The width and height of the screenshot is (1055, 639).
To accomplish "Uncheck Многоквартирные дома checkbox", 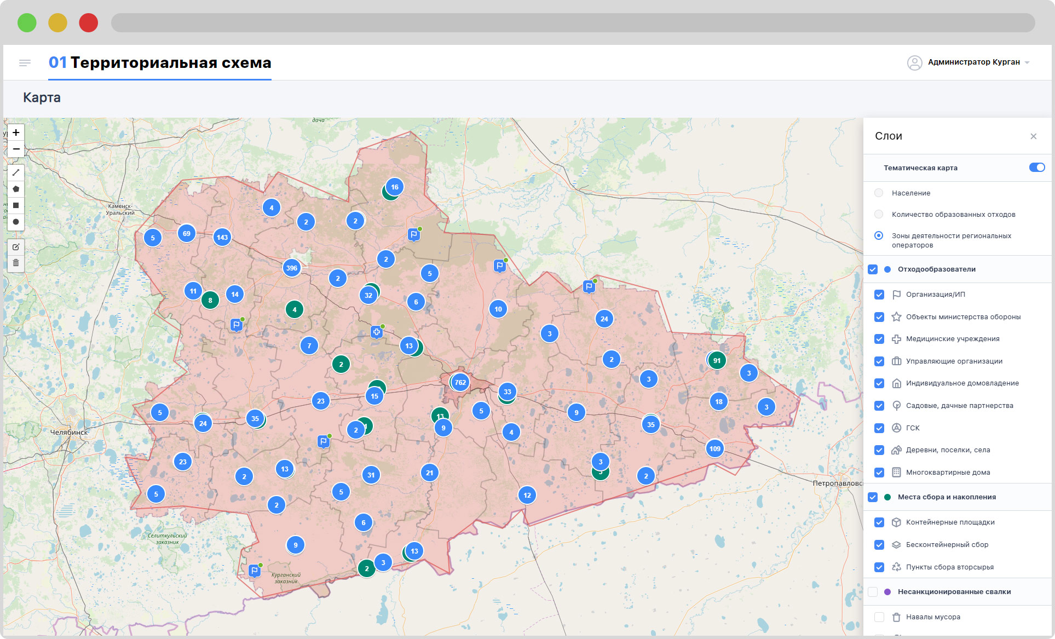I will pyautogui.click(x=879, y=473).
